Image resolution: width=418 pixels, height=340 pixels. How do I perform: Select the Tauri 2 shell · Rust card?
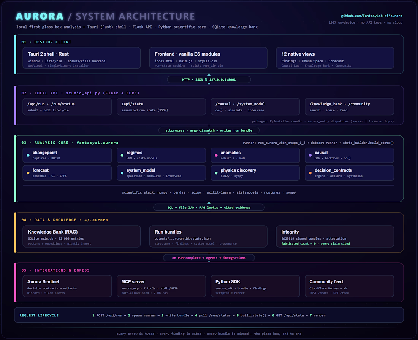(82, 58)
